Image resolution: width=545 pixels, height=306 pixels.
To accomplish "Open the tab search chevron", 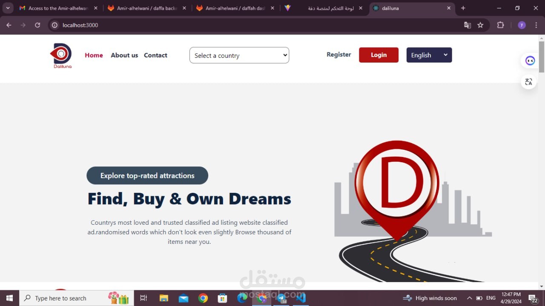I will [x=8, y=8].
